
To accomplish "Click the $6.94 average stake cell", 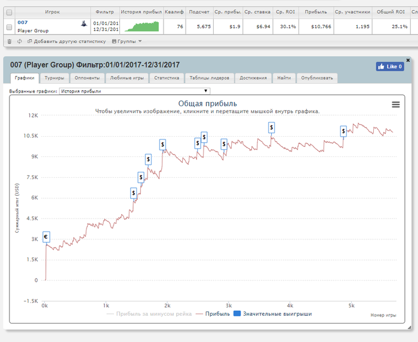I will coord(257,26).
